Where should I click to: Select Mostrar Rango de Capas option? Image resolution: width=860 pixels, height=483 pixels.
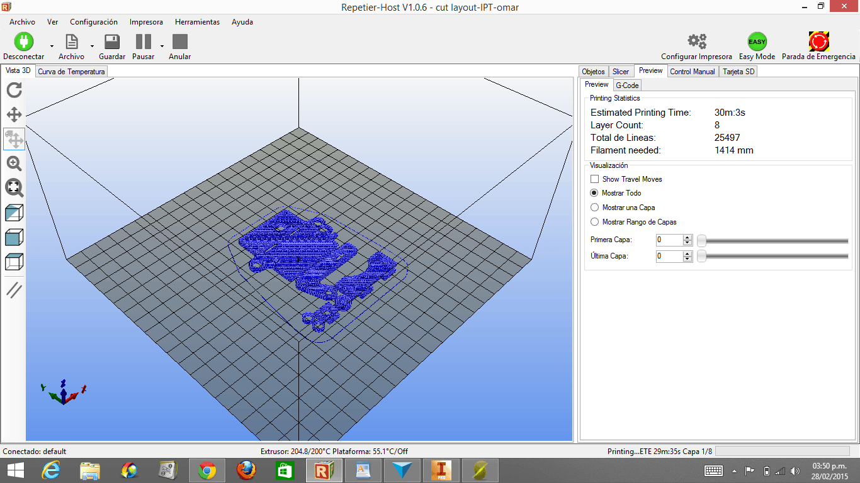pos(594,222)
